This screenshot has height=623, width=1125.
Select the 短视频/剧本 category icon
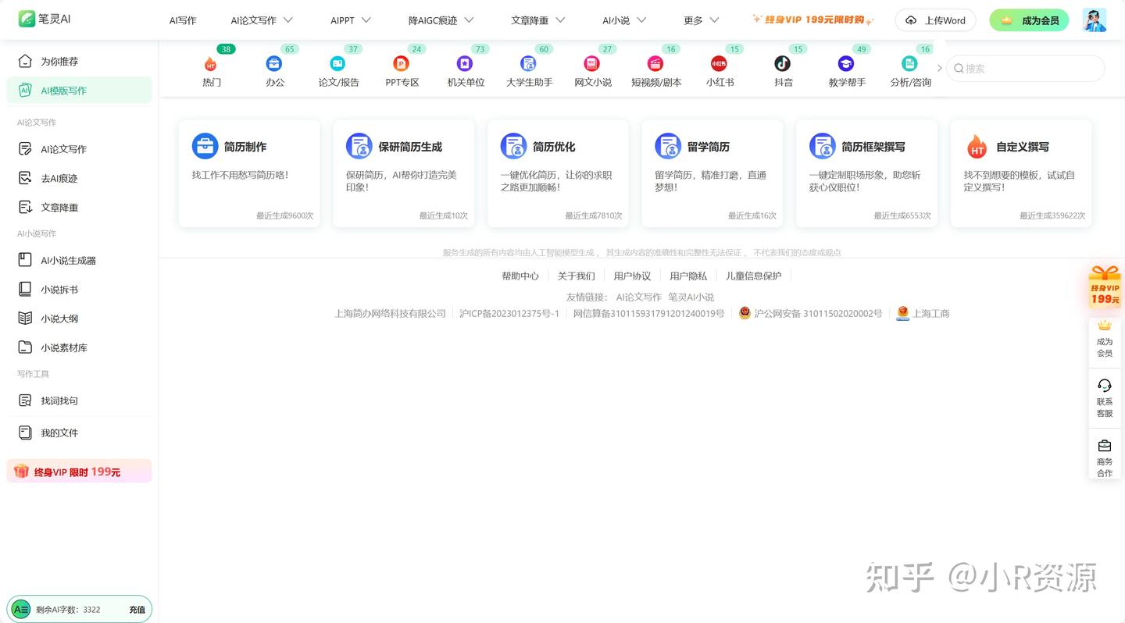(655, 64)
